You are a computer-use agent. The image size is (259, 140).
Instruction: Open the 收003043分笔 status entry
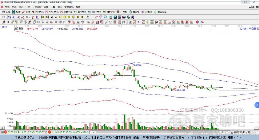240,132
